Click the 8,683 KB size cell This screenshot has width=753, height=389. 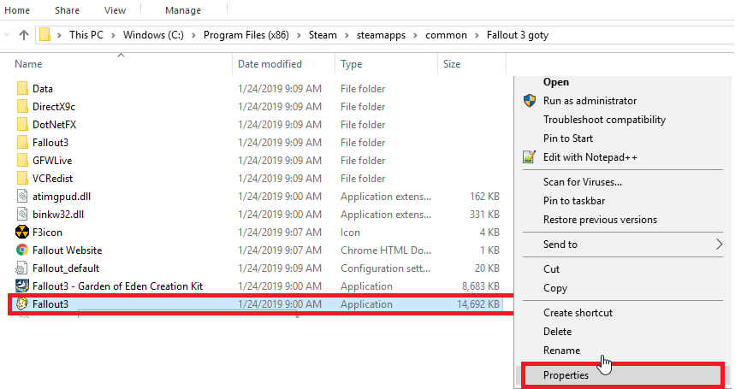click(x=481, y=286)
